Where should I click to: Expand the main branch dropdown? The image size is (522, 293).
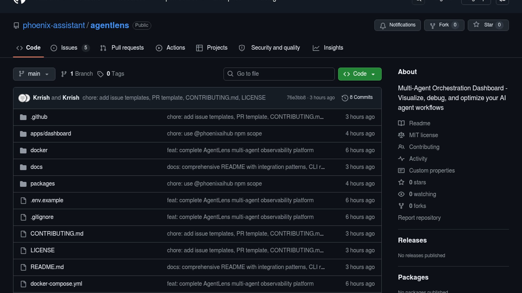pos(34,74)
